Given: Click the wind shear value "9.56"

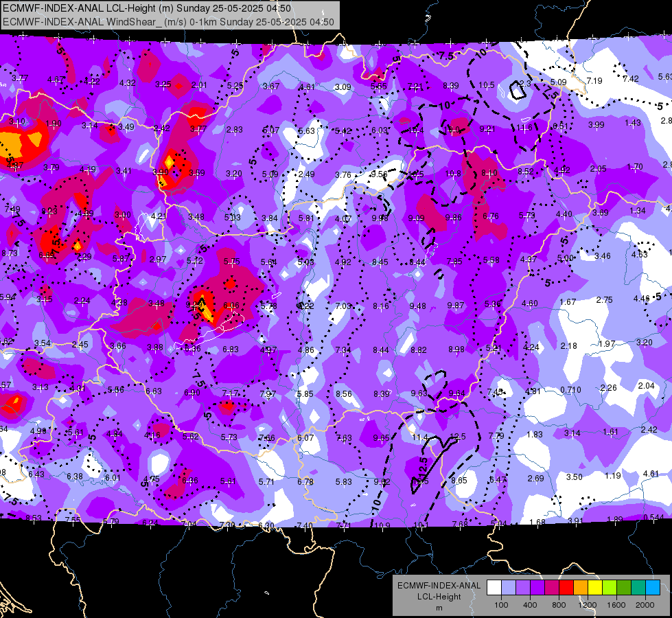Looking at the screenshot, I should pyautogui.click(x=379, y=174).
